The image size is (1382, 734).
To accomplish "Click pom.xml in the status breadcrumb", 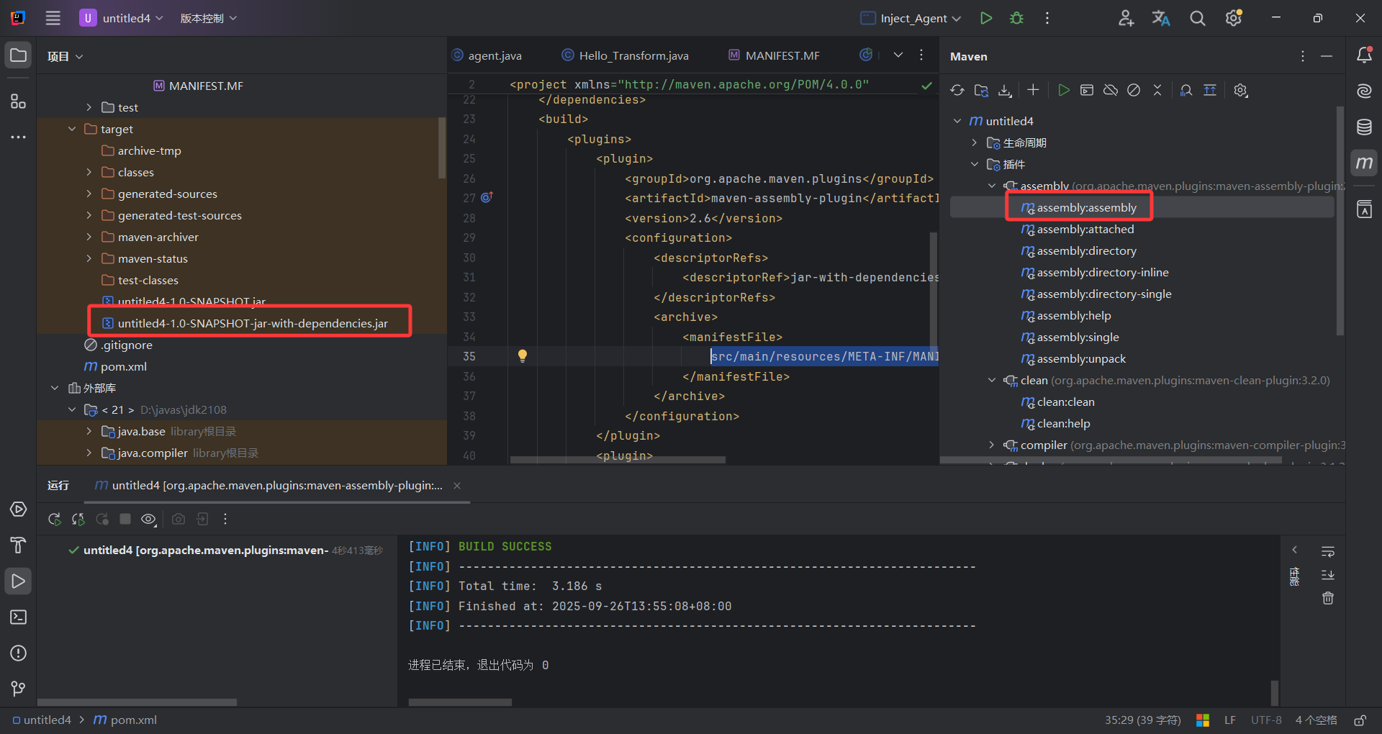I will coord(132,720).
